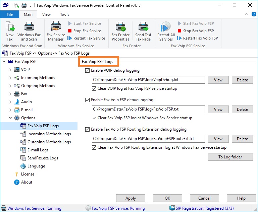Toggle Clear Fax Voip FSP log at startup
Image resolution: width=258 pixels, height=212 pixels.
pyautogui.click(x=94, y=118)
